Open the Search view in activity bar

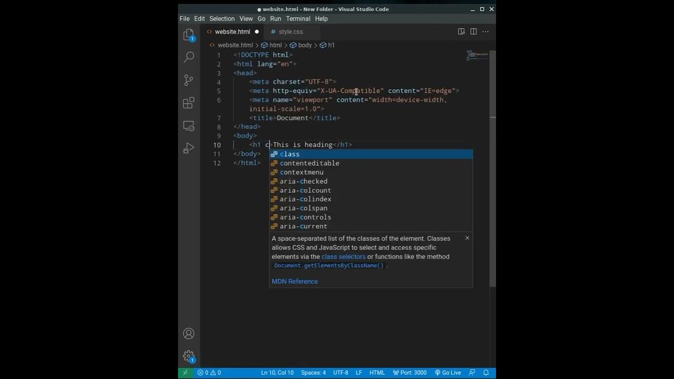point(189,57)
